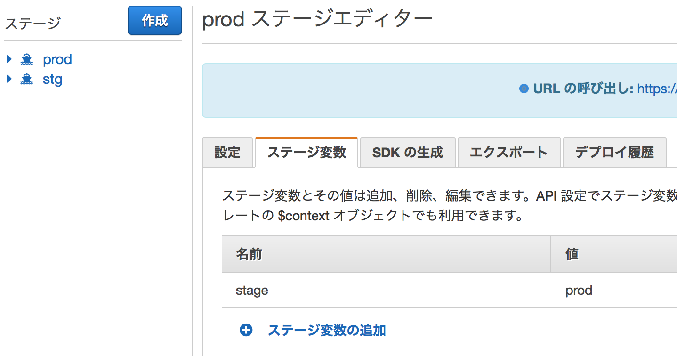The height and width of the screenshot is (356, 677).
Task: Click the stage variable name cell
Action: point(252,291)
